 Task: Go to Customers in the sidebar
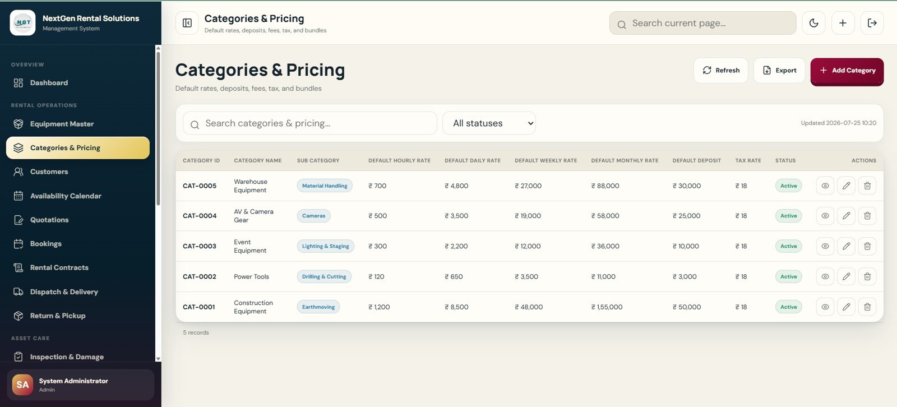[x=78, y=172]
